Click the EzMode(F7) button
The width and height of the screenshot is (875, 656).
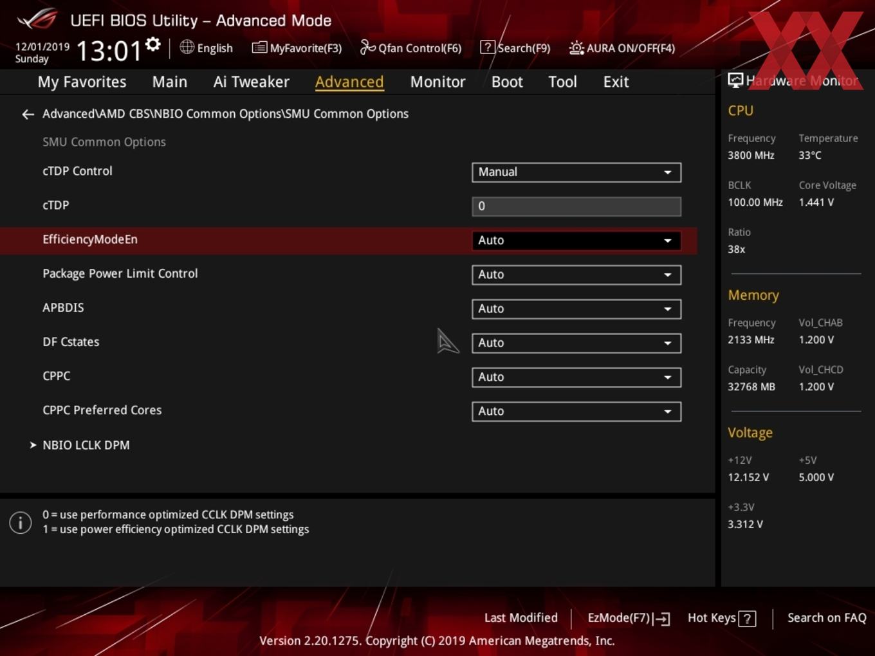[629, 618]
